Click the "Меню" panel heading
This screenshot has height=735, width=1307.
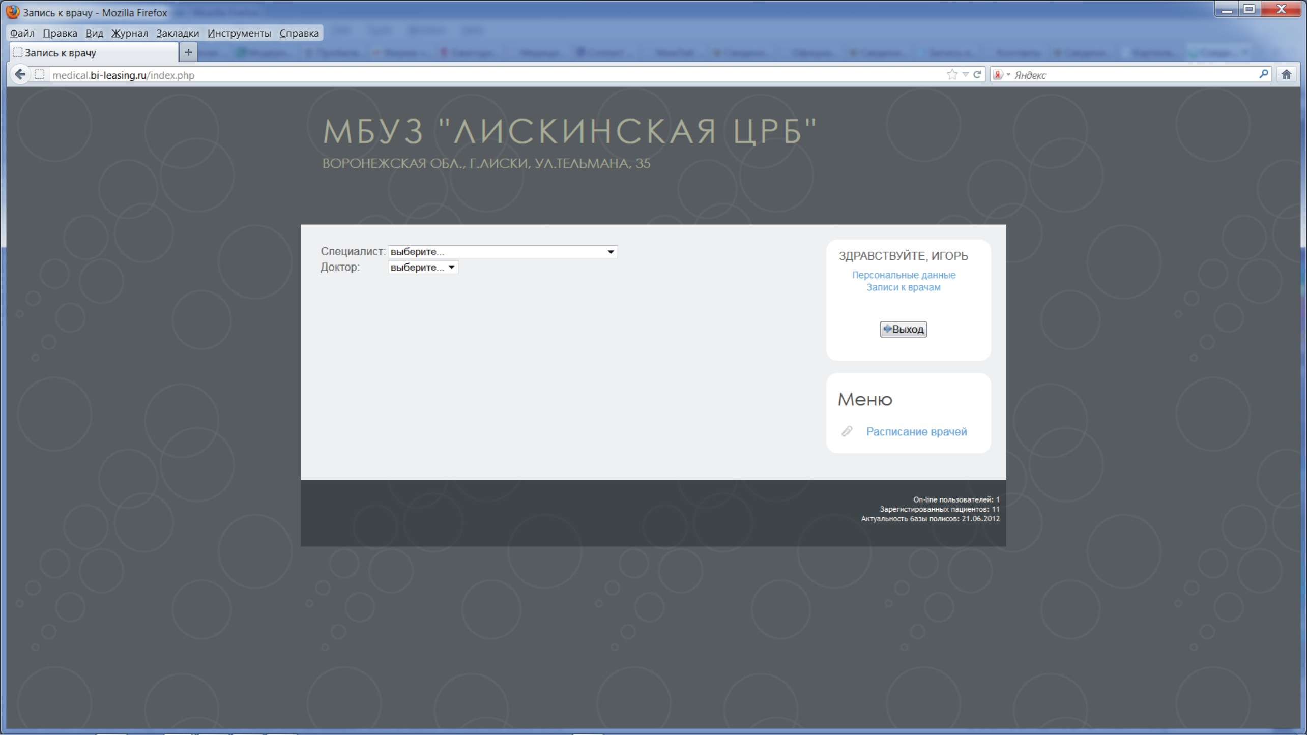pos(865,400)
